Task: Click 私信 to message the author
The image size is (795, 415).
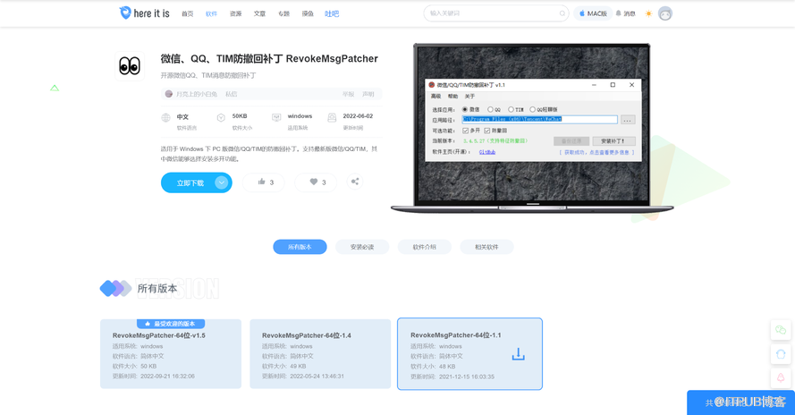Action: pos(232,94)
